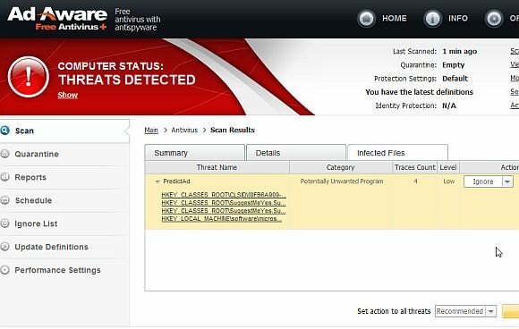Click You have the latest definitions text
Viewport: 519px width, 329px height.
(419, 92)
